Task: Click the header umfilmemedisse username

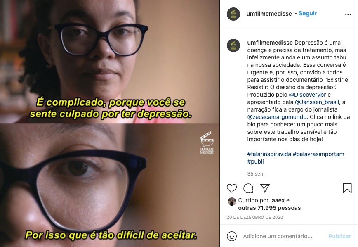Action: pos(269,14)
